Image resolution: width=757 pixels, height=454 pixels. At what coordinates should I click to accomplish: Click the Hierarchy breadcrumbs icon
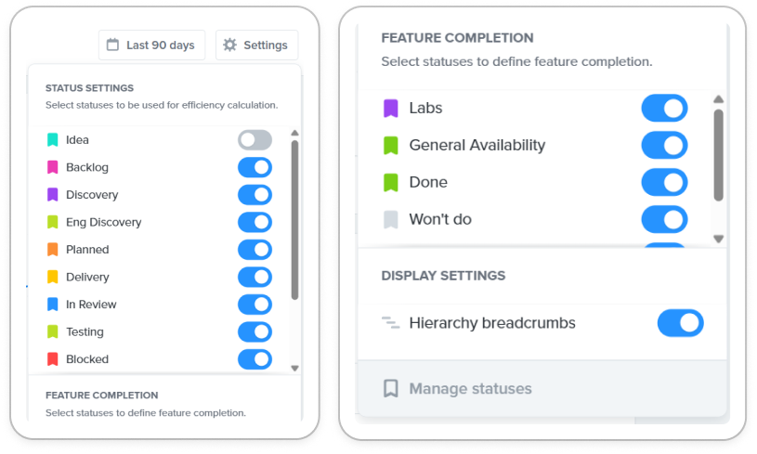(x=390, y=323)
